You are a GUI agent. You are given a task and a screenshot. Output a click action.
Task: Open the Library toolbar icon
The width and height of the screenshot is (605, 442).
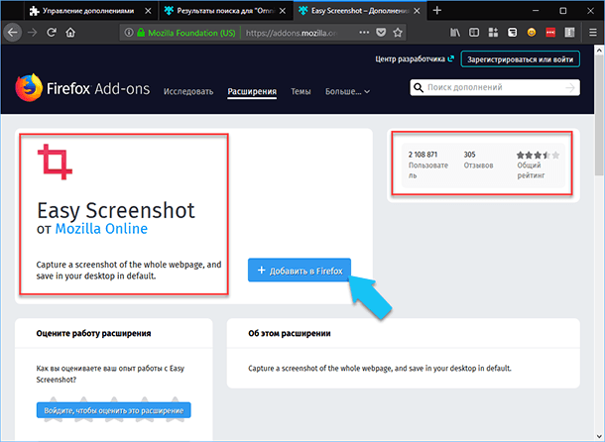[x=455, y=33]
